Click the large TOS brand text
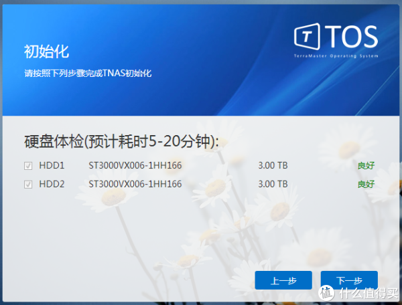This screenshot has width=402, height=305. [x=351, y=36]
